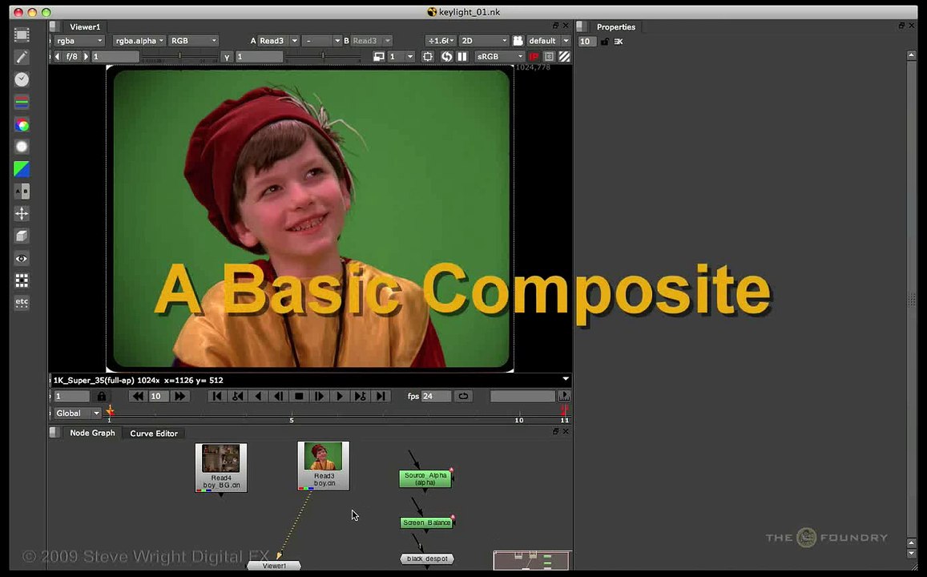Open the 'etc' other nodes menu
Viewport: 927px width, 577px height.
(x=22, y=302)
